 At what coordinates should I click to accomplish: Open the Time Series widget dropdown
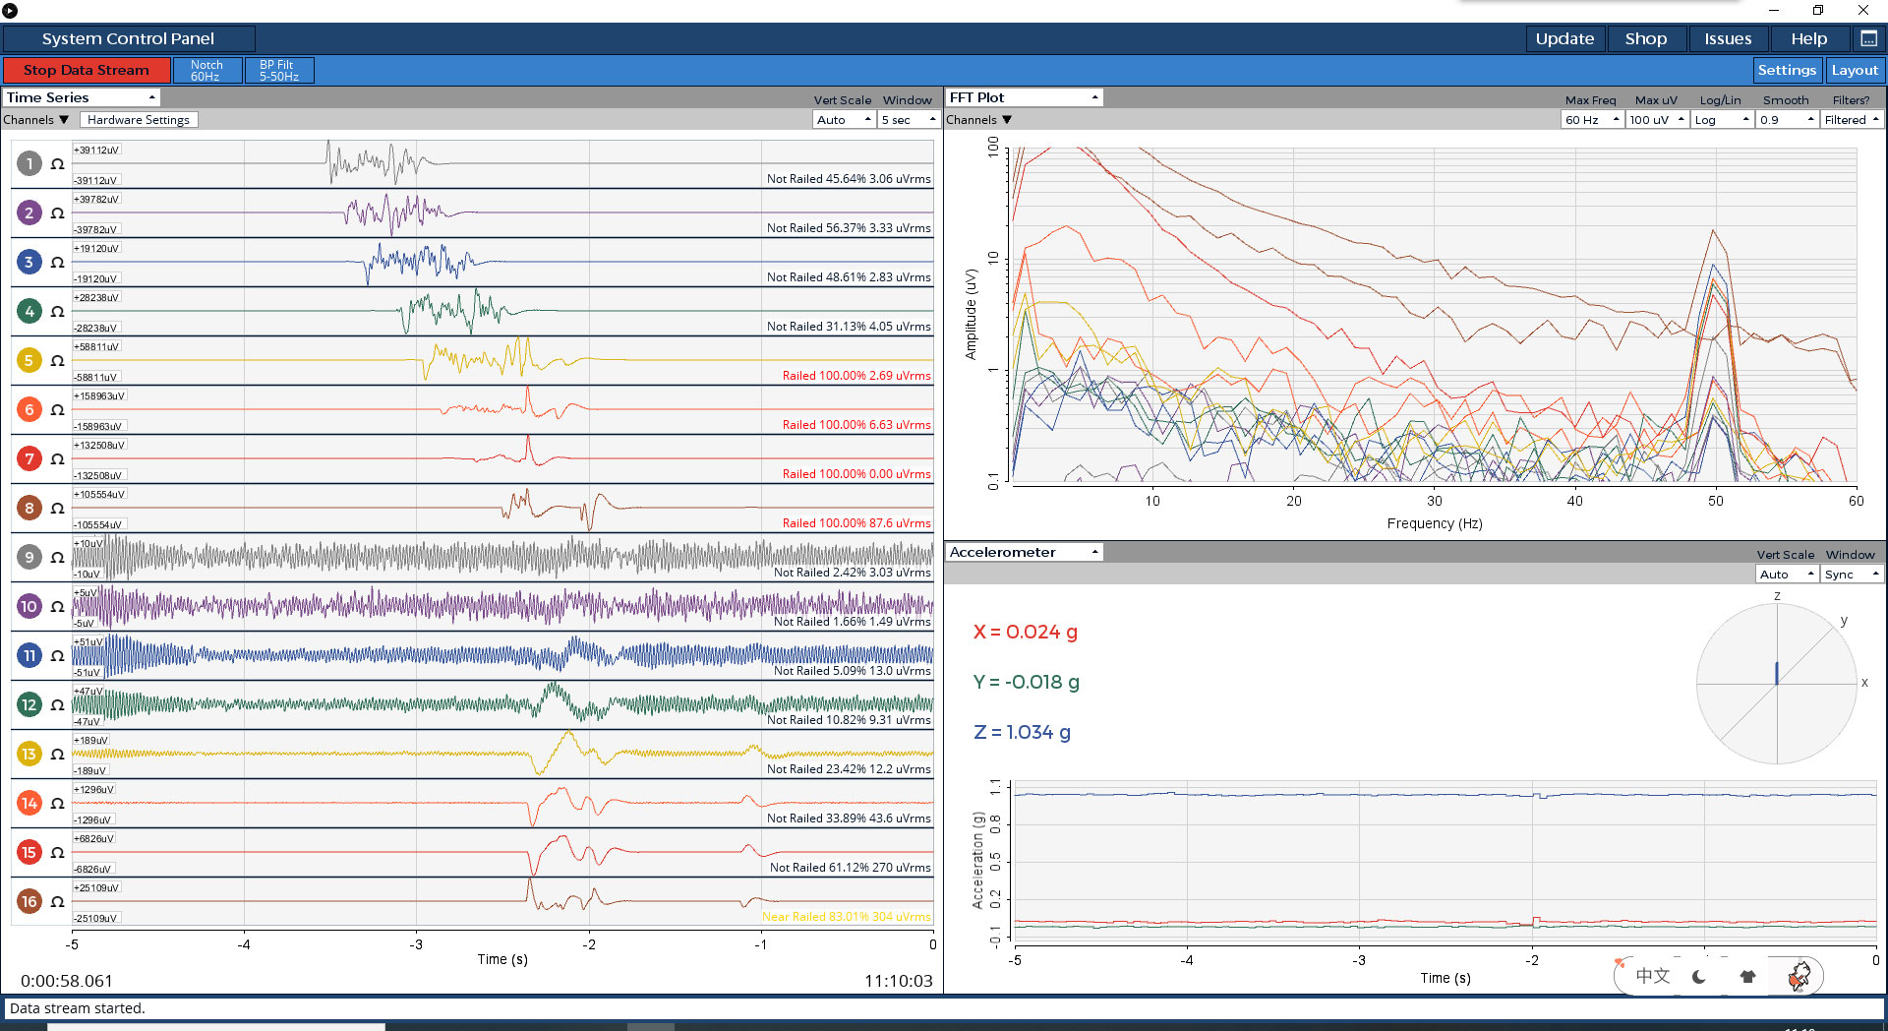pos(81,97)
